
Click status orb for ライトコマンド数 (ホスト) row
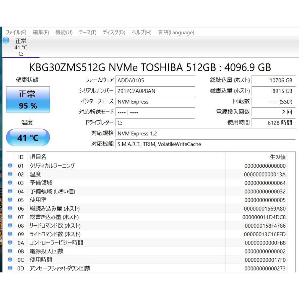(x=10, y=234)
